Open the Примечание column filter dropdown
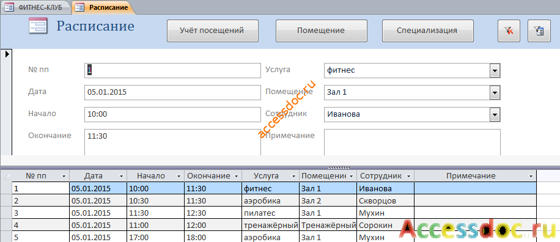Viewport: 560px width, 242px height. click(531, 176)
